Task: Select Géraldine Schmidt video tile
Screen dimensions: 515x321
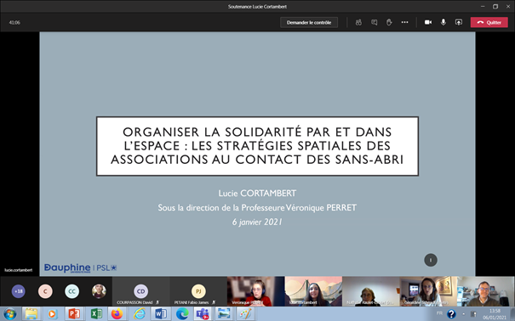Action: pos(428,291)
